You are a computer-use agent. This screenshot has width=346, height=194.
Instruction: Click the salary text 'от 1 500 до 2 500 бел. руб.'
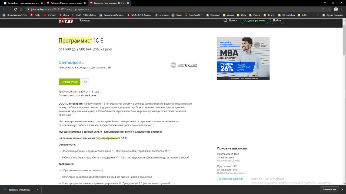click(79, 49)
